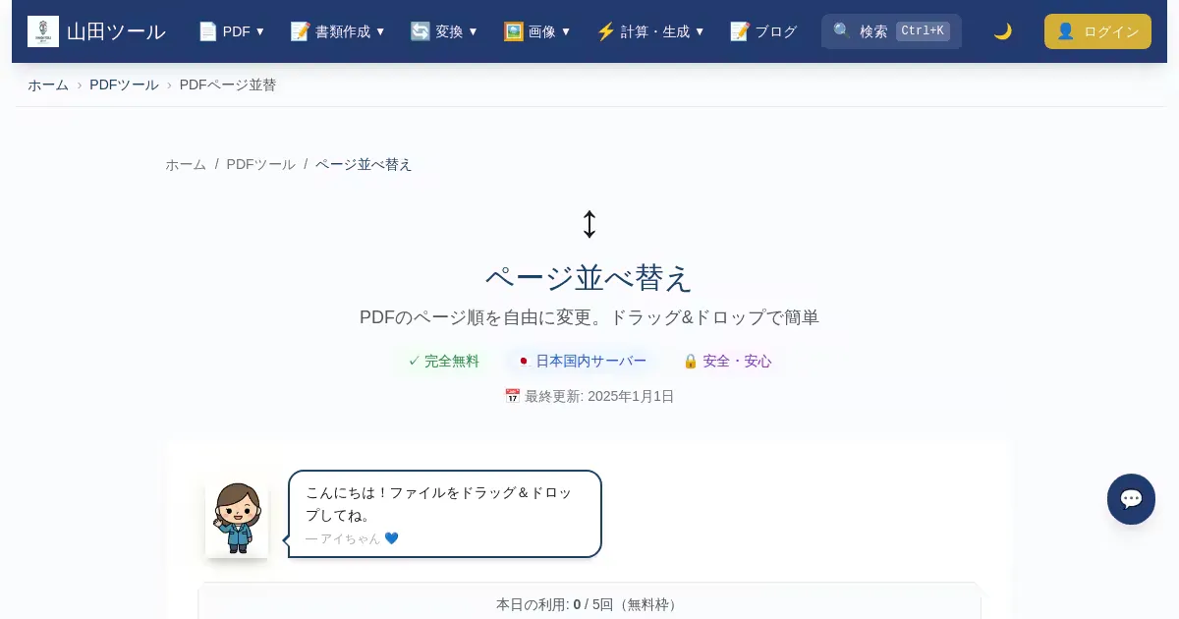The height and width of the screenshot is (619, 1179).
Task: Click the lock icon in 安全・安心 badge
Action: [691, 361]
